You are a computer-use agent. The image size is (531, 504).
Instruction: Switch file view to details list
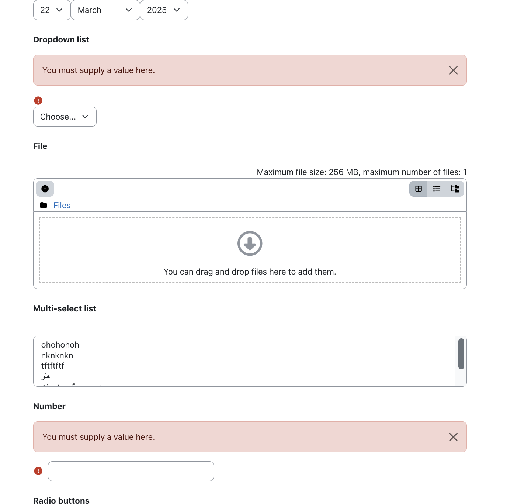click(x=437, y=189)
